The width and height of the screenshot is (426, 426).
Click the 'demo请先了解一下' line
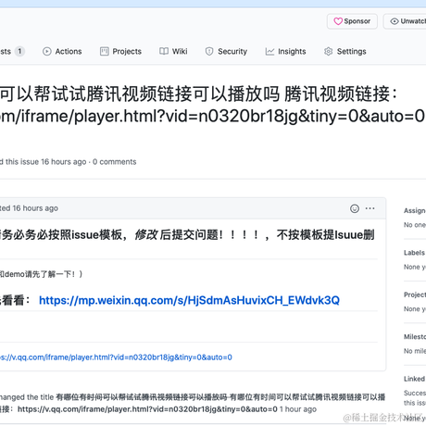tap(41, 274)
